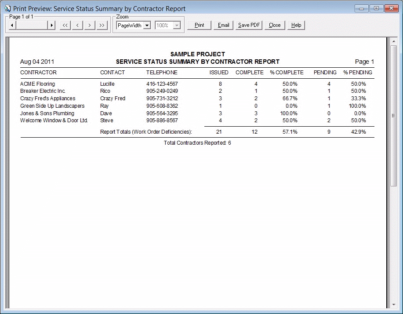
Task: Click telephone number 905-886-8567
Action: [162, 120]
